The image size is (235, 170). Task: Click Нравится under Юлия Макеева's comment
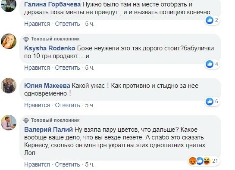[x=37, y=105]
